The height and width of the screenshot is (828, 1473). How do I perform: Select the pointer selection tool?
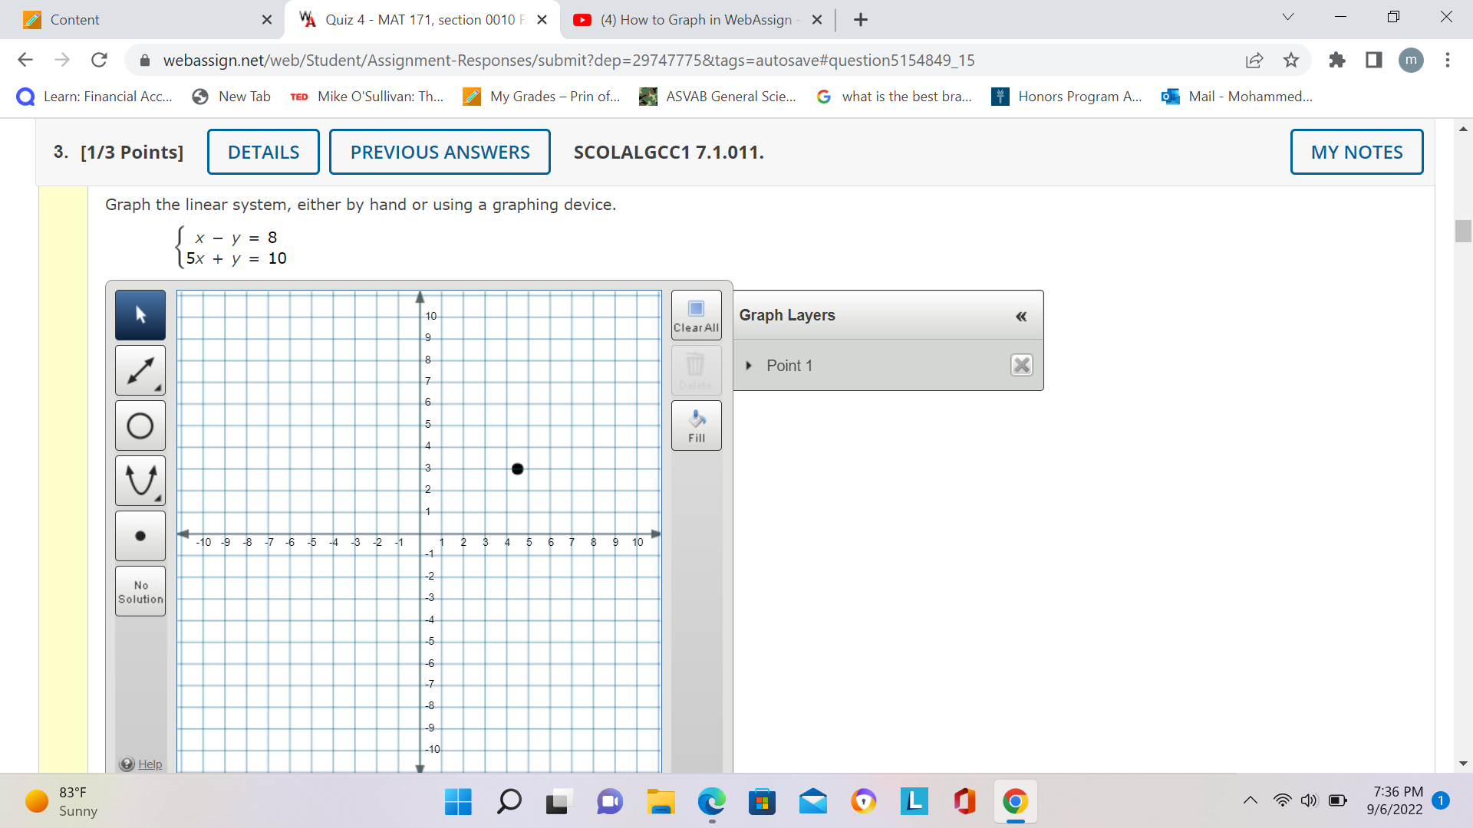(x=140, y=315)
